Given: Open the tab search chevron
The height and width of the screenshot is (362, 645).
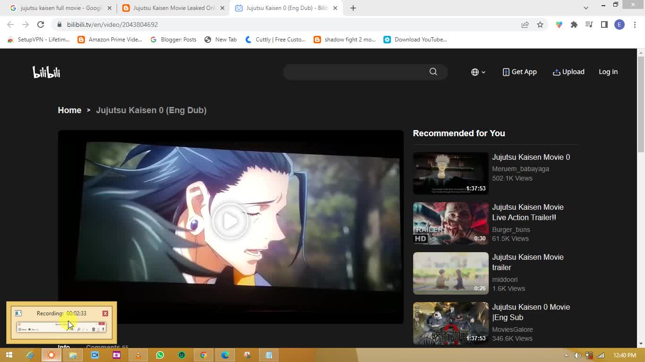Looking at the screenshot, I should click(586, 8).
